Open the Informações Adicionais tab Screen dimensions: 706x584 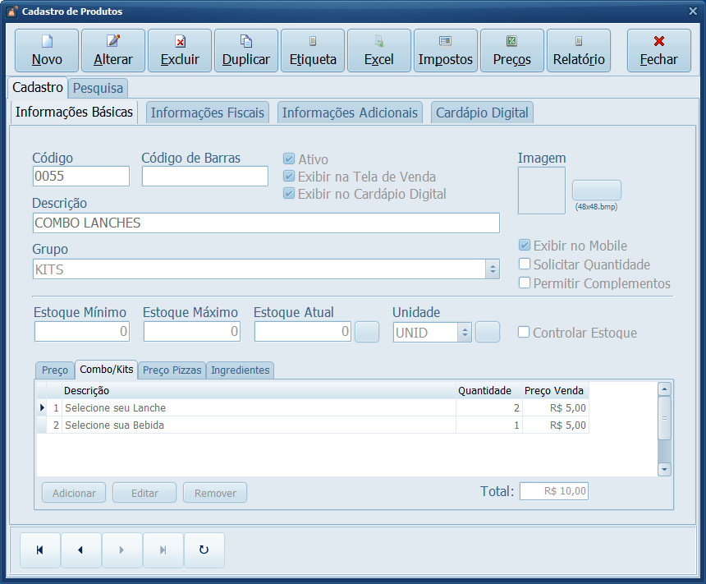pyautogui.click(x=350, y=113)
